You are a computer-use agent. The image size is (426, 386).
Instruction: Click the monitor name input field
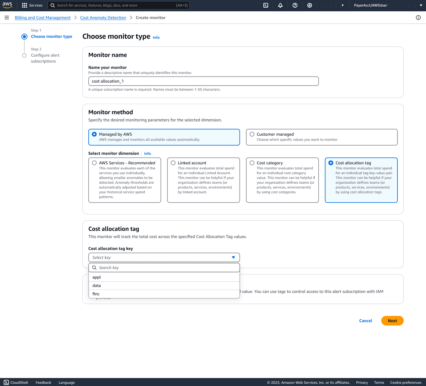203,81
